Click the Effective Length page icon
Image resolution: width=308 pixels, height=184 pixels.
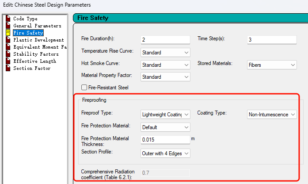8,61
